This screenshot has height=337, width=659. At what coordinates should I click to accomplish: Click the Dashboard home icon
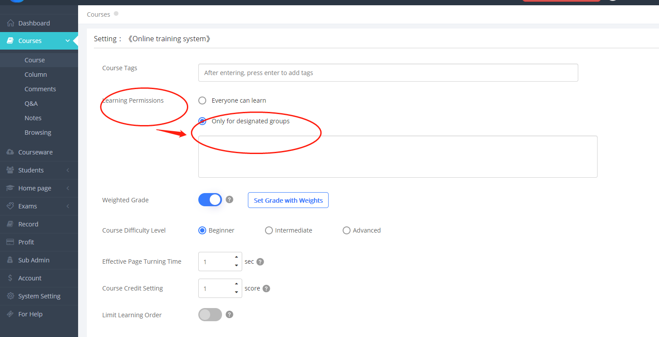click(x=11, y=23)
